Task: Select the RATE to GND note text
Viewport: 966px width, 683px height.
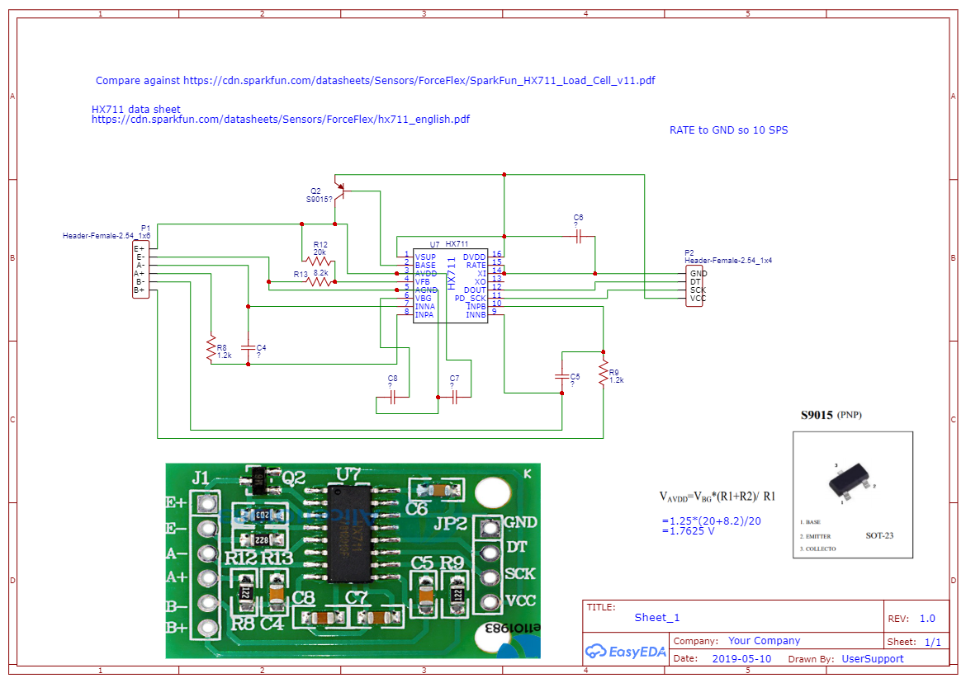Action: click(x=729, y=130)
